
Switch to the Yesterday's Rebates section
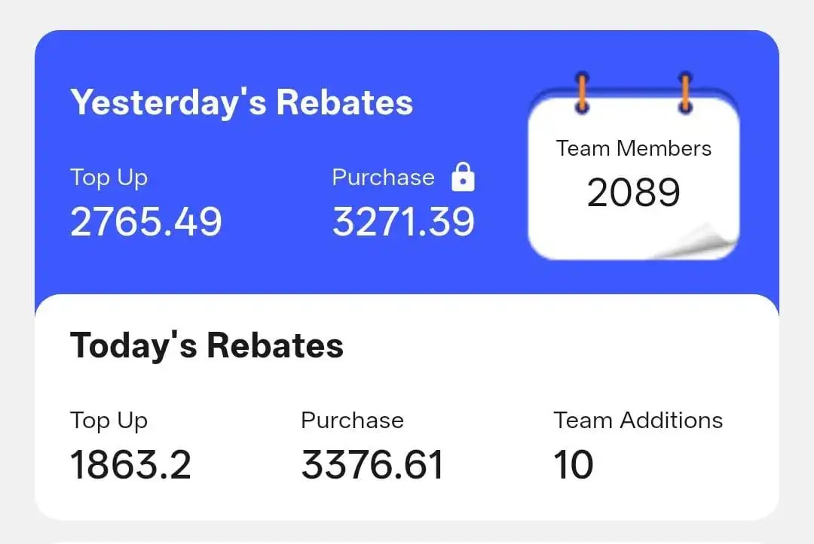[x=241, y=102]
